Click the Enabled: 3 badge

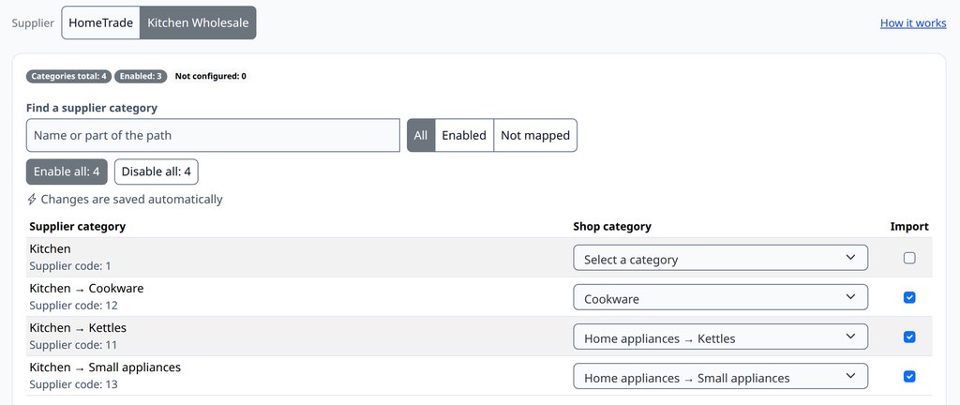141,77
